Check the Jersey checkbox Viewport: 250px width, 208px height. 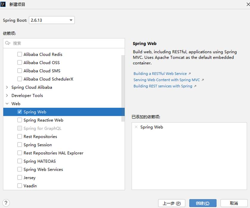(20, 178)
